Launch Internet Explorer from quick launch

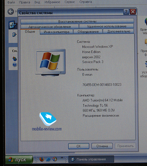coord(48,159)
